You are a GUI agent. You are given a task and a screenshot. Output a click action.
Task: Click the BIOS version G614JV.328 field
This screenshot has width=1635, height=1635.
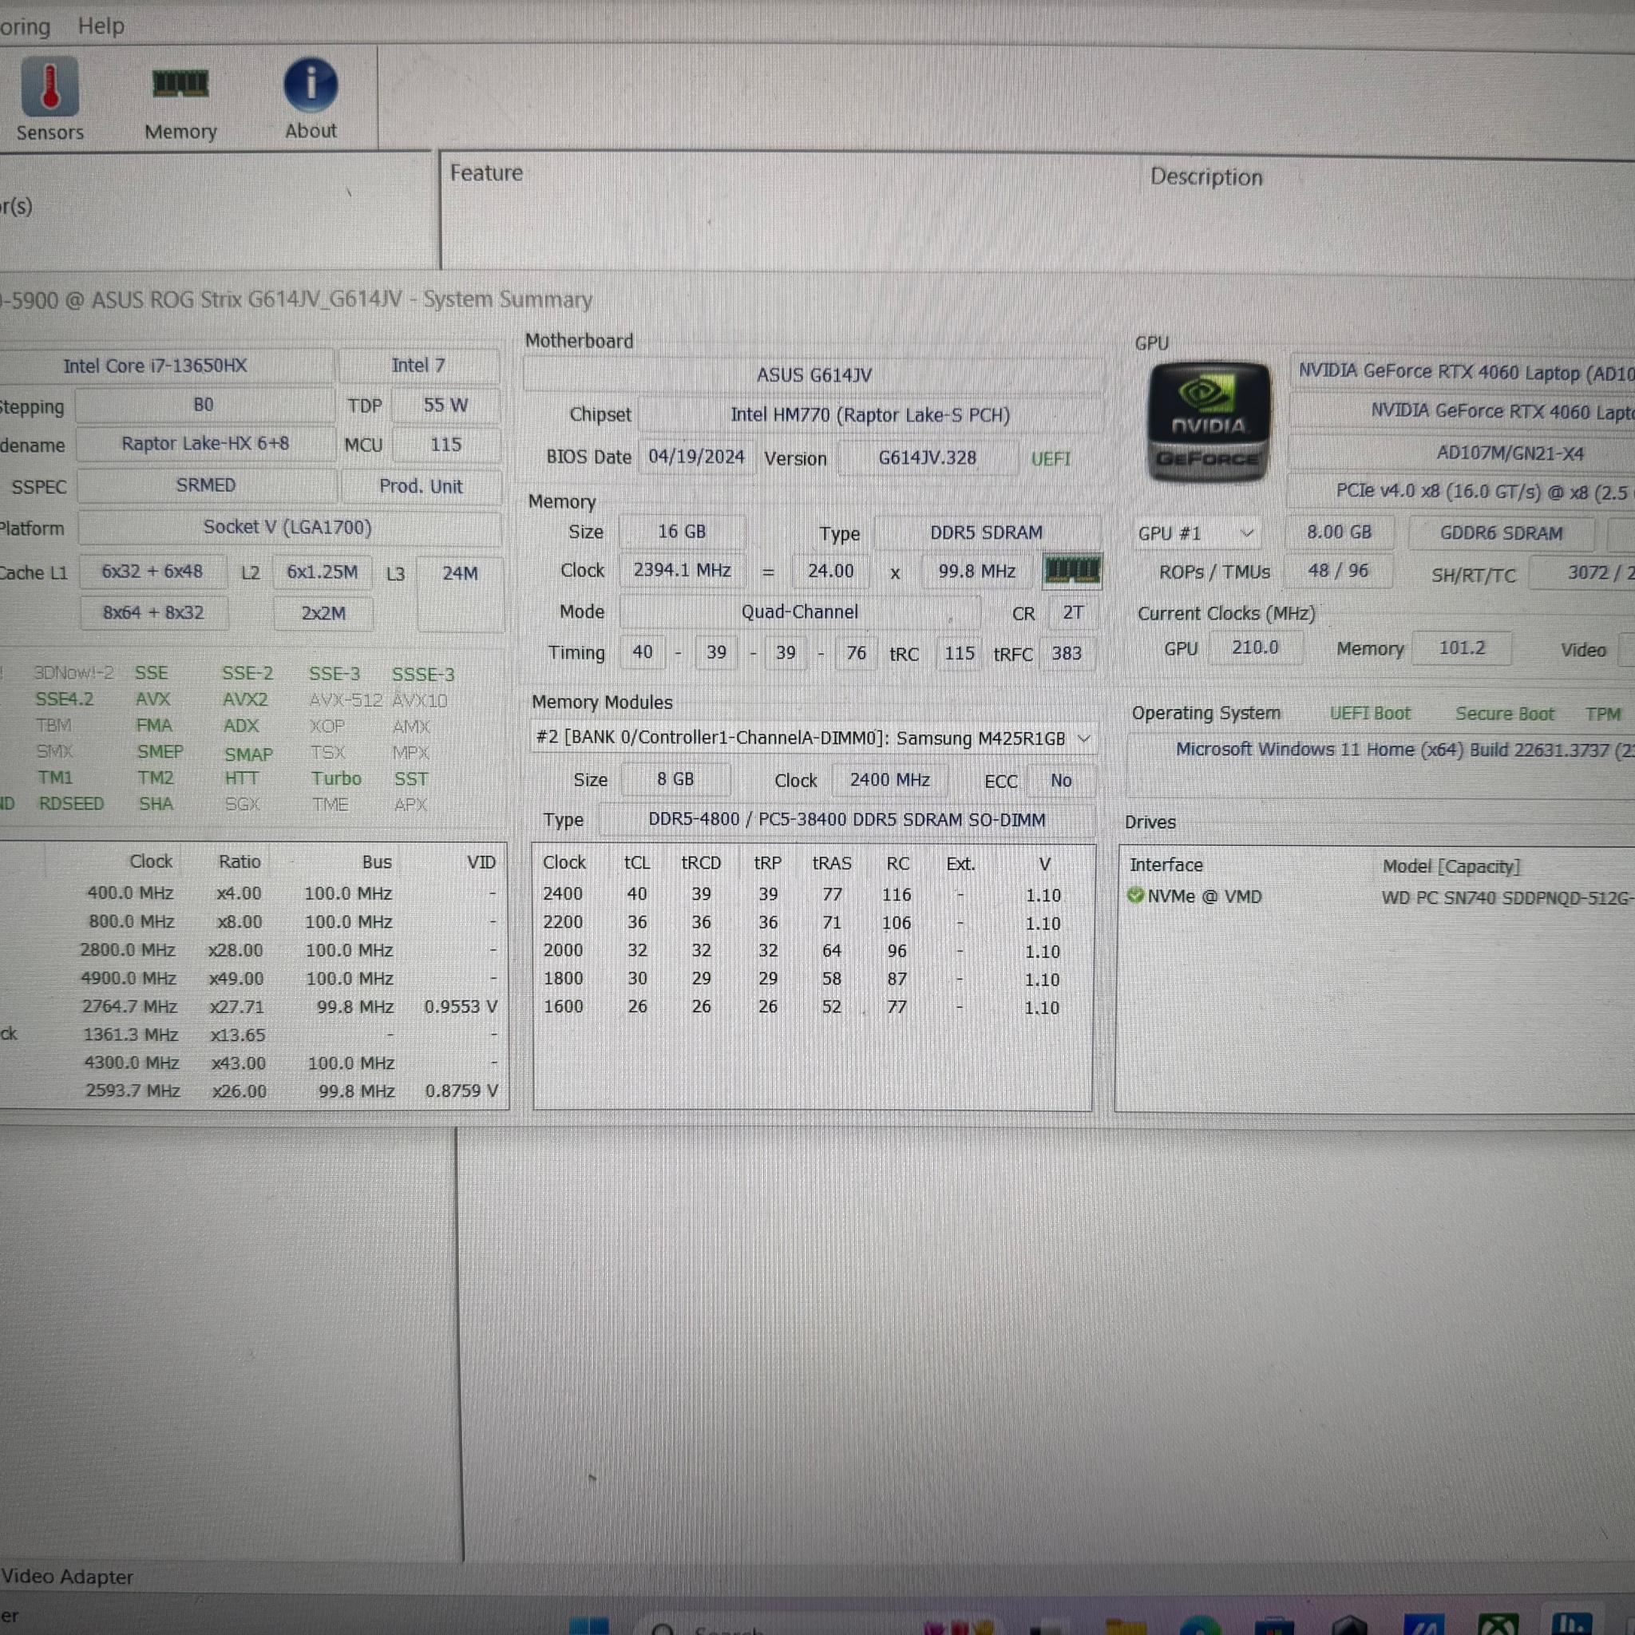pyautogui.click(x=927, y=457)
